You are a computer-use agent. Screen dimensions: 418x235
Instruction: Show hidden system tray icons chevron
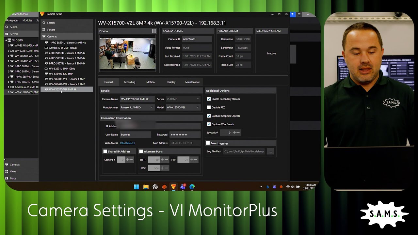point(261,187)
